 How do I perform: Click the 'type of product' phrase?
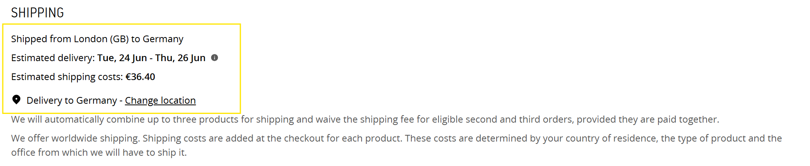(x=711, y=138)
